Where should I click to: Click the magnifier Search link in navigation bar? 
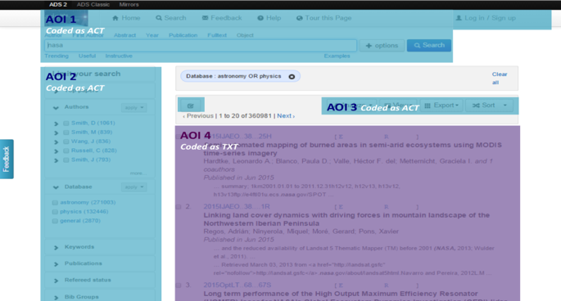(x=170, y=18)
